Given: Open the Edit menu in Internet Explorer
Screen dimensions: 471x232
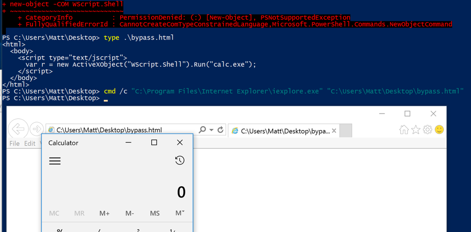Looking at the screenshot, I should point(30,144).
